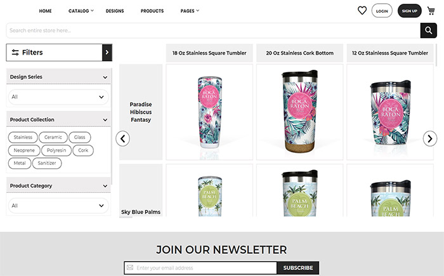
Task: Toggle the Stainless collection filter
Action: click(x=23, y=137)
